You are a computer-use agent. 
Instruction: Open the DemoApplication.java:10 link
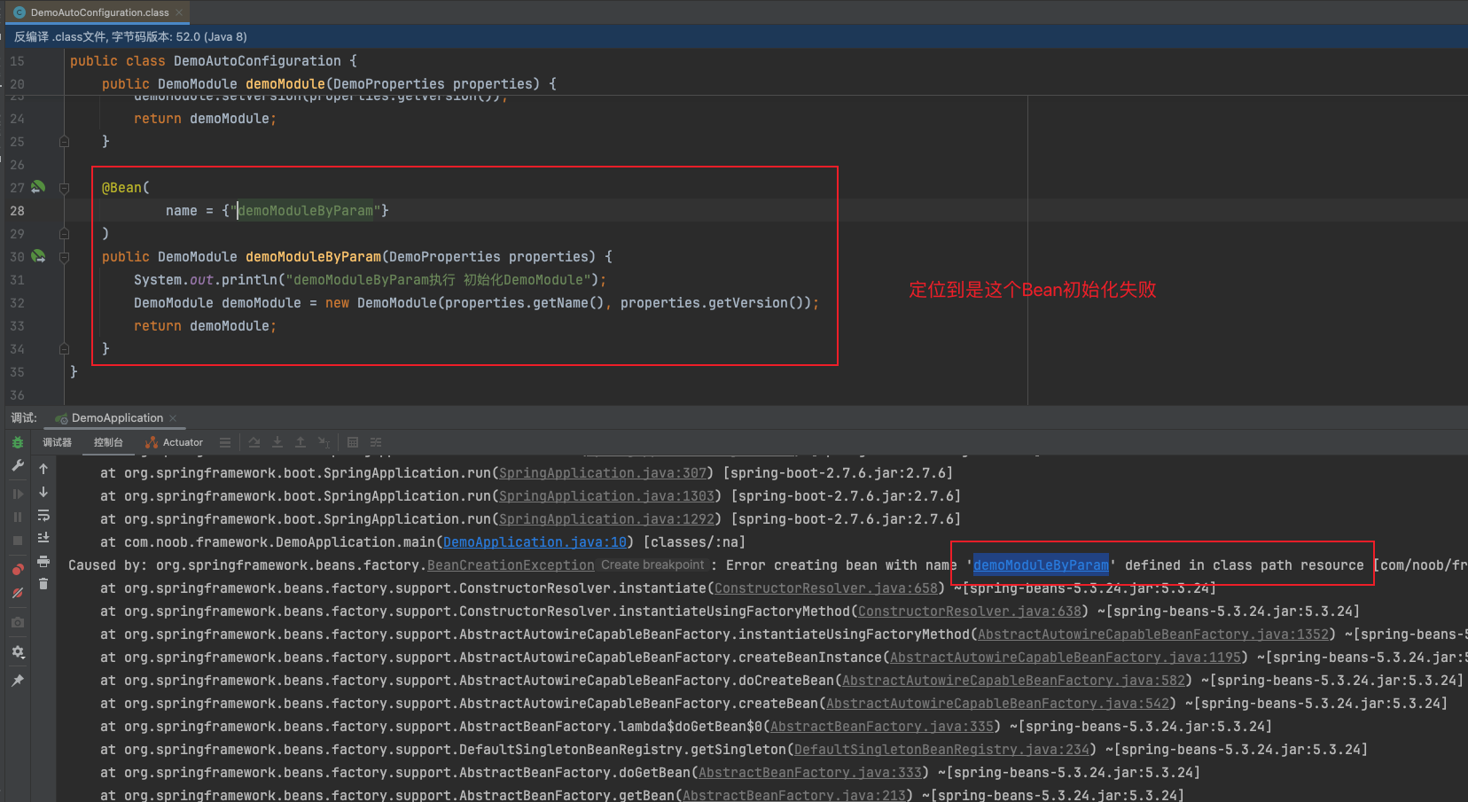coord(535,542)
